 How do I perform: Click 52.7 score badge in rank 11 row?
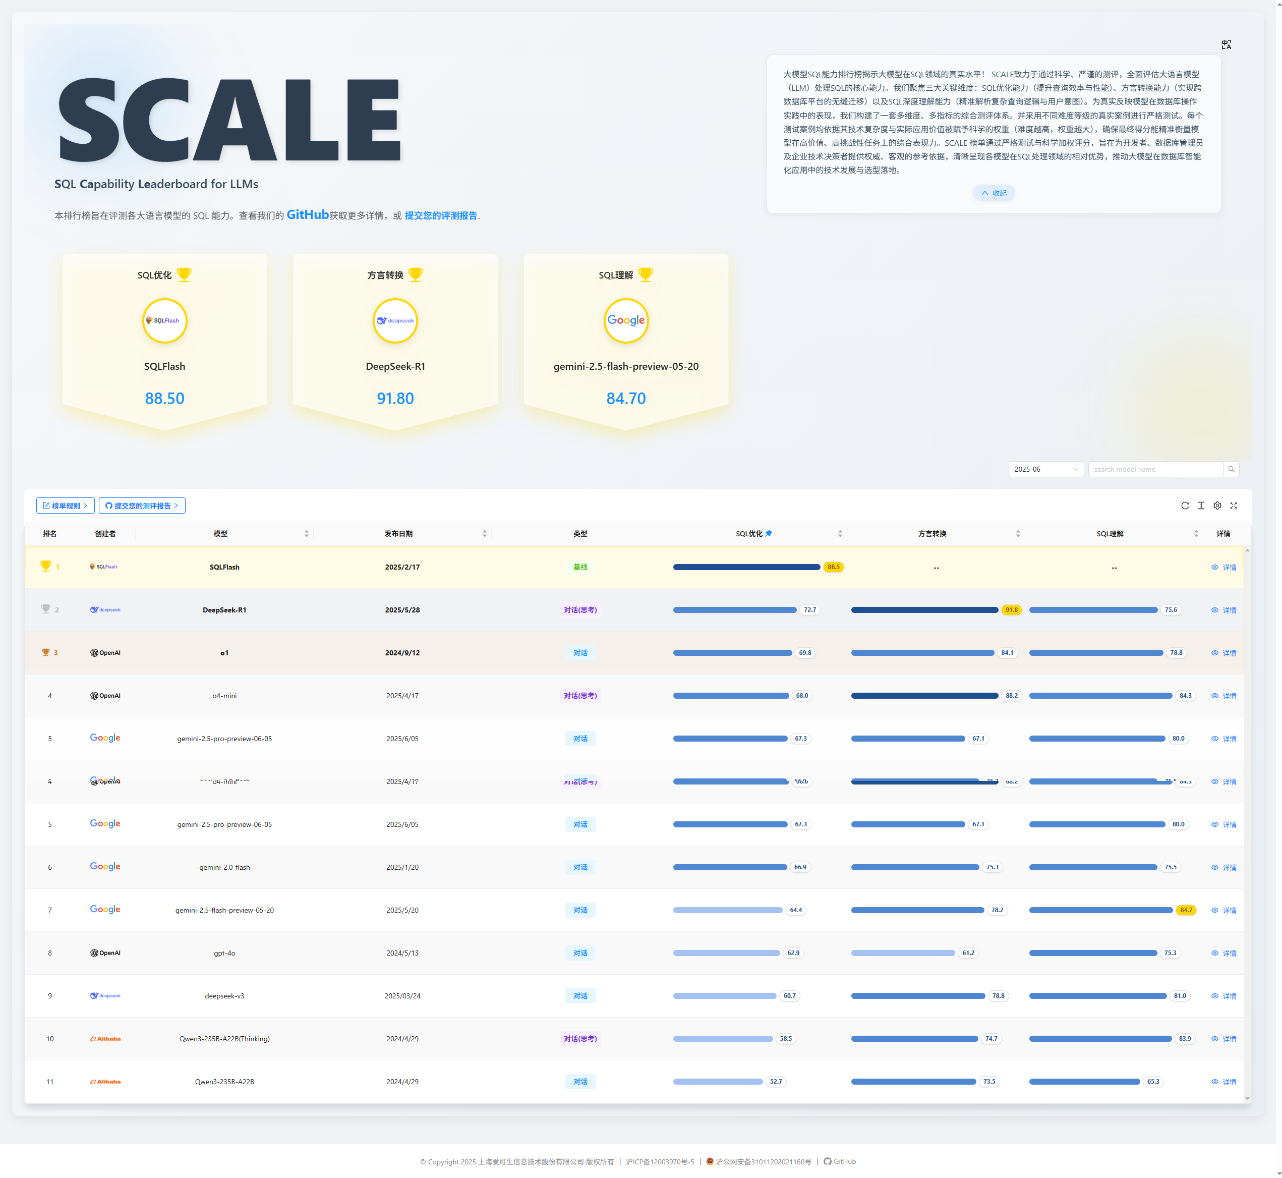(776, 1082)
